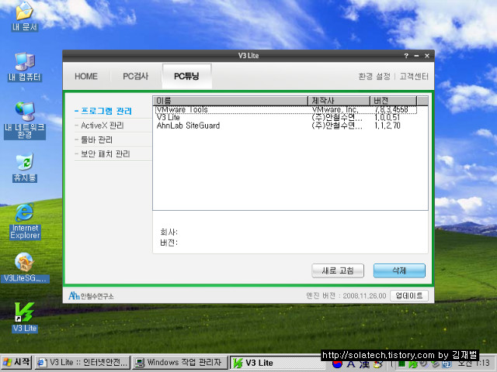The height and width of the screenshot is (372, 497).
Task: Sort by the 버전 column header
Action: [394, 101]
